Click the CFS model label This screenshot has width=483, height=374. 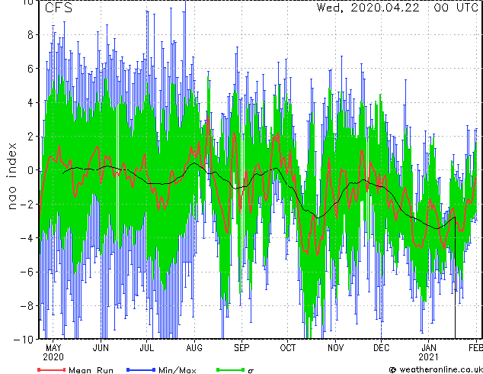click(59, 8)
